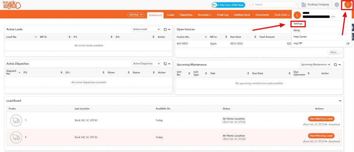Image resolution: width=354 pixels, height=152 pixels.
Task: Click Rock Hill, SC 29730 last location
Action: click(x=86, y=121)
